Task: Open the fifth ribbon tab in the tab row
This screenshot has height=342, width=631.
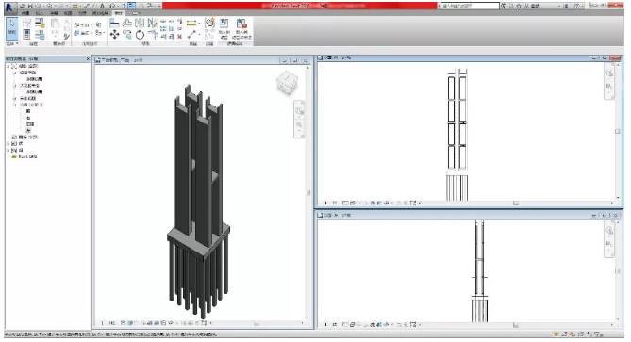Action: click(82, 13)
